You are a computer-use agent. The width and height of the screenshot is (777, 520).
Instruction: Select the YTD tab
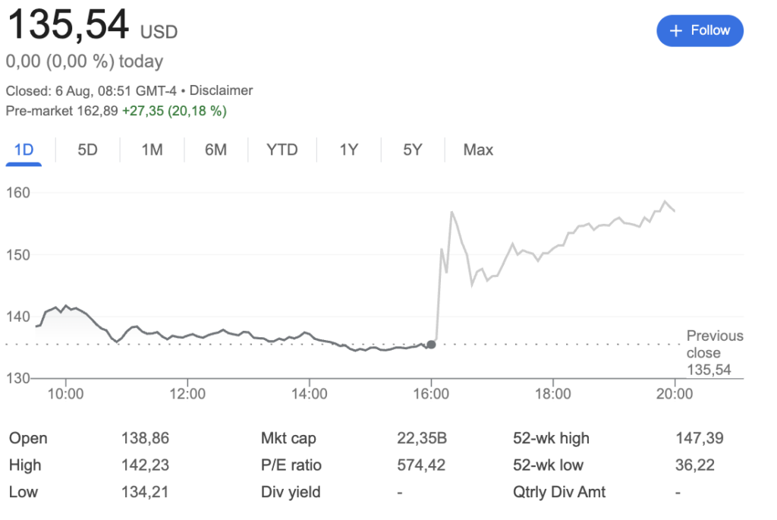click(x=282, y=150)
